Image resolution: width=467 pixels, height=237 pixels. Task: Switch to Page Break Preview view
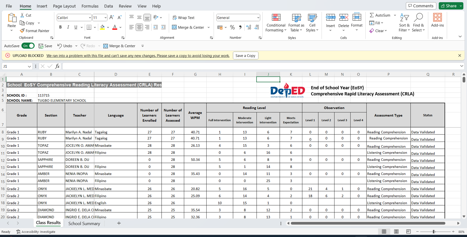408,231
